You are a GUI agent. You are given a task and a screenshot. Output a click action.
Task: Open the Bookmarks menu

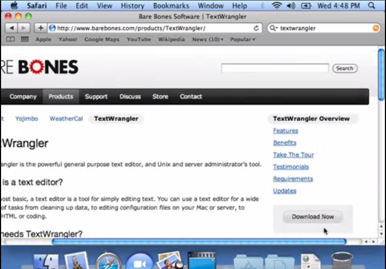click(x=171, y=6)
